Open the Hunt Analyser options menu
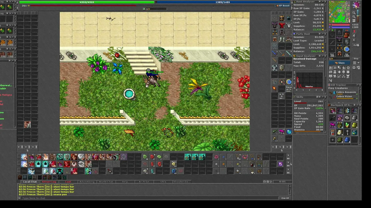The image size is (371, 208). [x=319, y=2]
